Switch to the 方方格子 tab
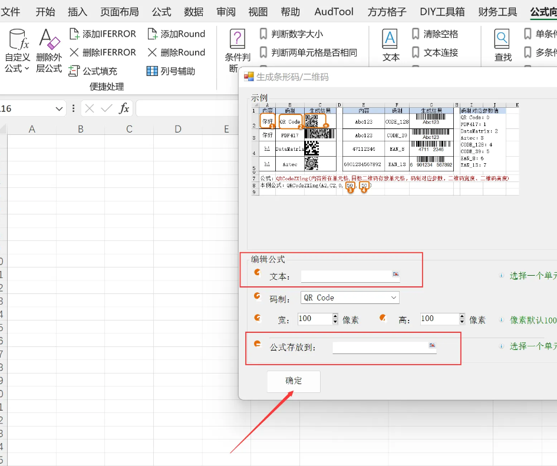 point(387,12)
